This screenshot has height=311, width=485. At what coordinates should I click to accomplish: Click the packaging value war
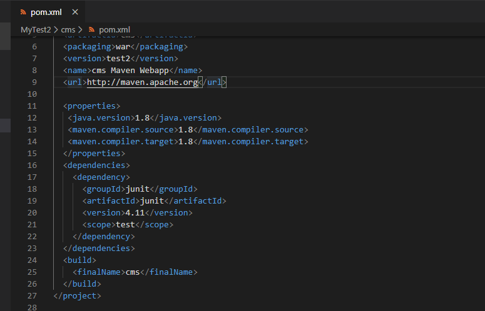pyautogui.click(x=123, y=46)
